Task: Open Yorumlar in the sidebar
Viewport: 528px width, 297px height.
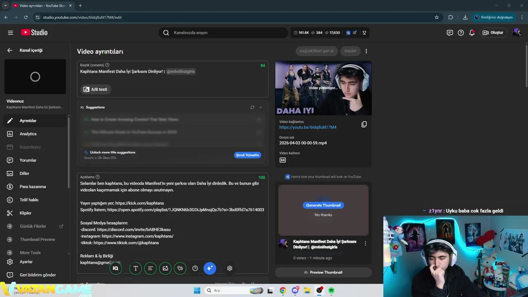Action: click(35, 160)
